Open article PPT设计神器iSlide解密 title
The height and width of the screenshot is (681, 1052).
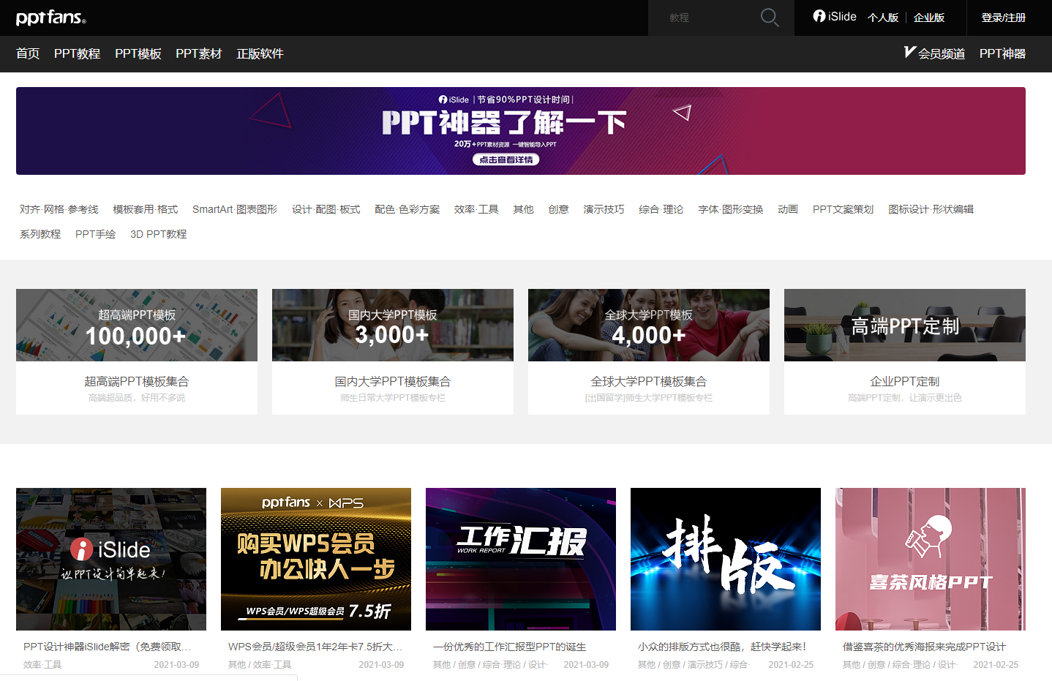click(x=108, y=647)
